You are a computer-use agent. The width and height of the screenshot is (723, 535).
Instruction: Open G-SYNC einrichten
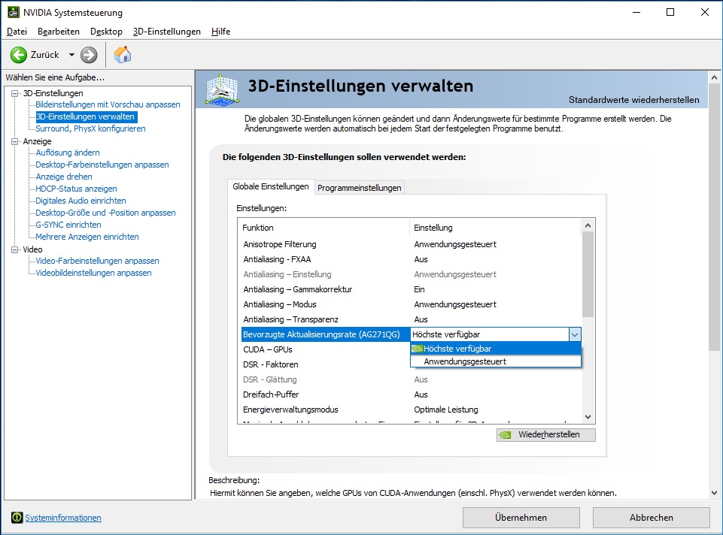(68, 224)
